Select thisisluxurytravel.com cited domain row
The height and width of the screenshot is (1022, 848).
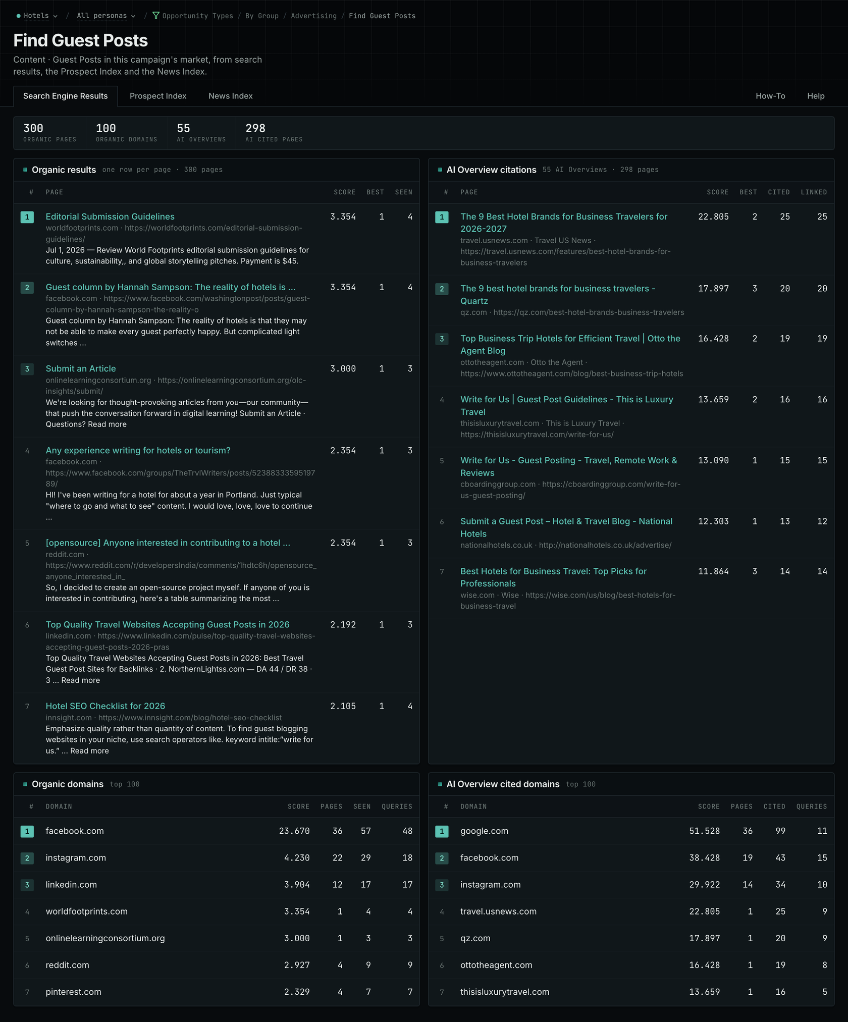coord(631,992)
